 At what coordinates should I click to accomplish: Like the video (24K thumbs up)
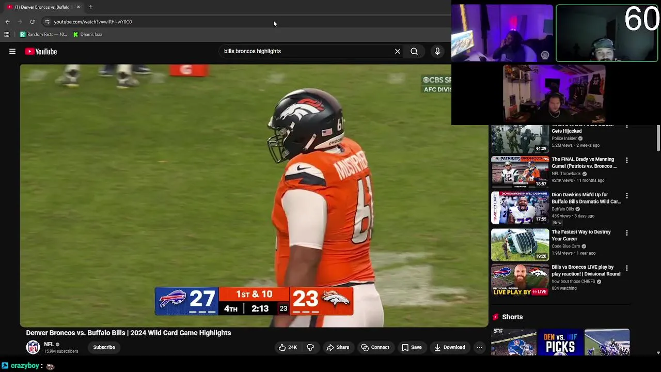(x=288, y=348)
